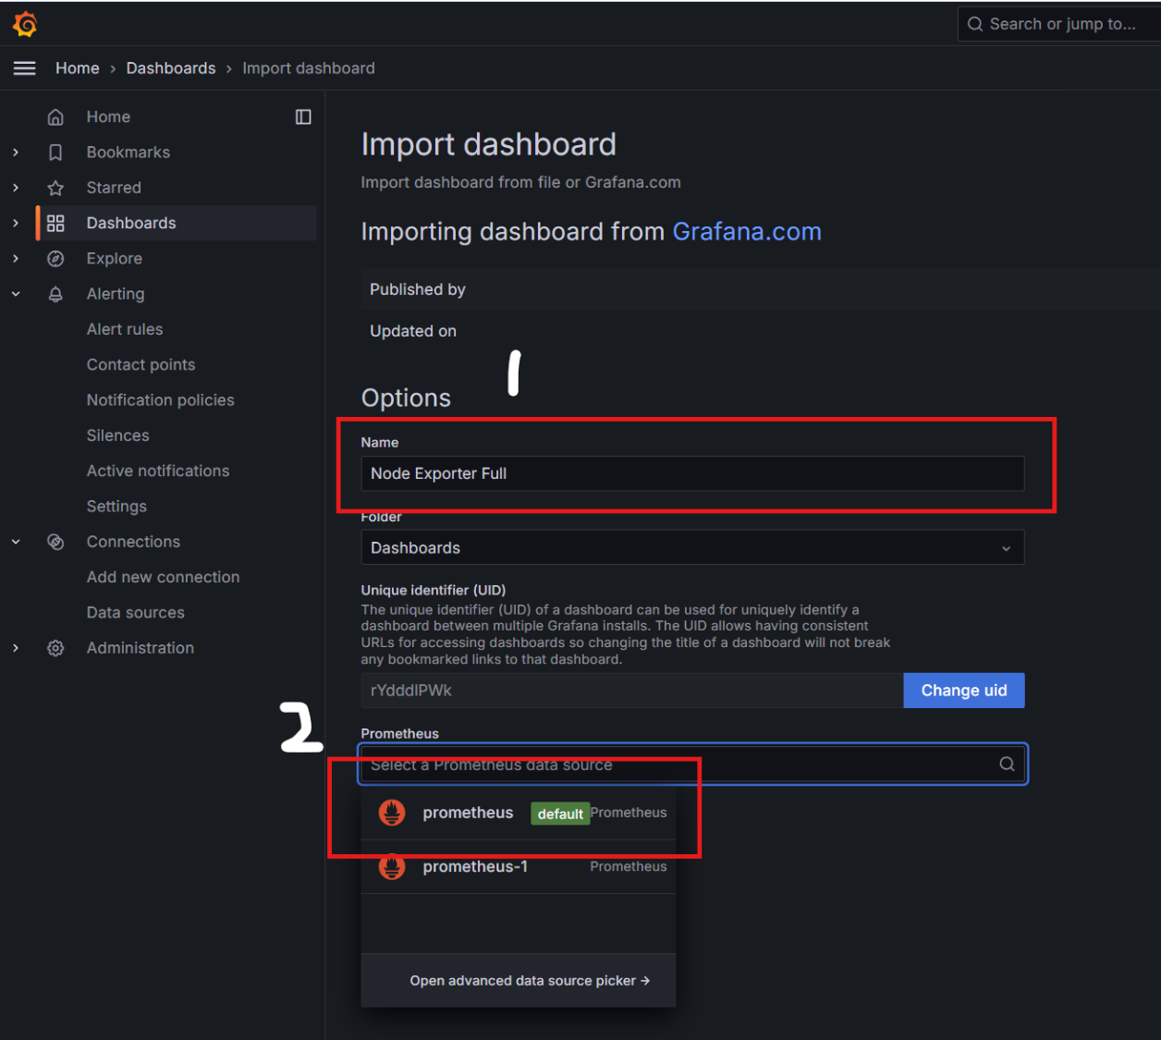
Task: Click the Published by row
Action: [x=760, y=289]
